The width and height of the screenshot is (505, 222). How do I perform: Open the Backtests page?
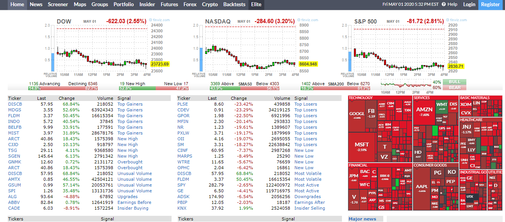click(x=234, y=5)
